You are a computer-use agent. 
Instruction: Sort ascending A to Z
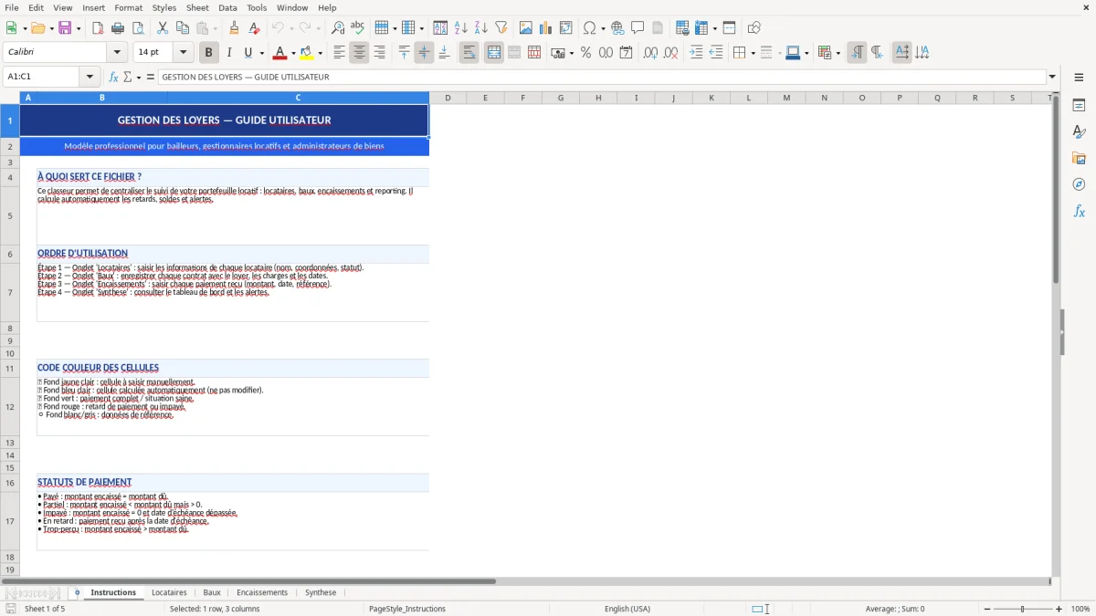(460, 28)
